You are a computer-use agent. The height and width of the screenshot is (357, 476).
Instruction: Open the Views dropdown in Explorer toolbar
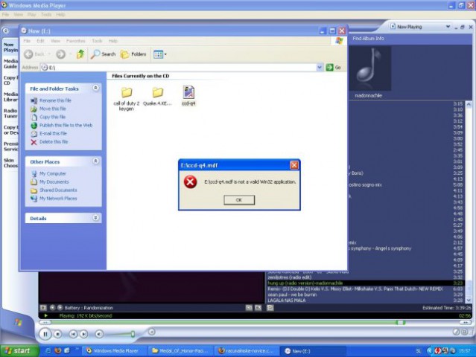160,54
